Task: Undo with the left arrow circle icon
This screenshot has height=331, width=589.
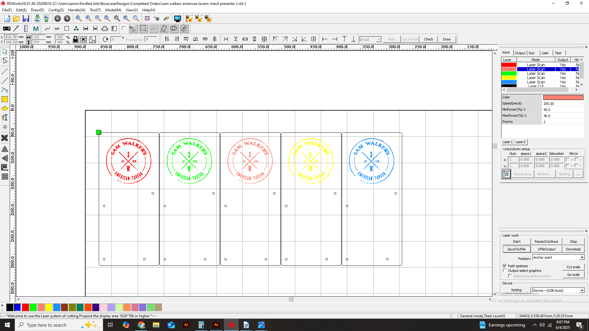Action: click(x=57, y=19)
